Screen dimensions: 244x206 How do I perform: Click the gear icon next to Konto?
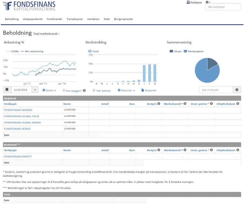pos(44,90)
